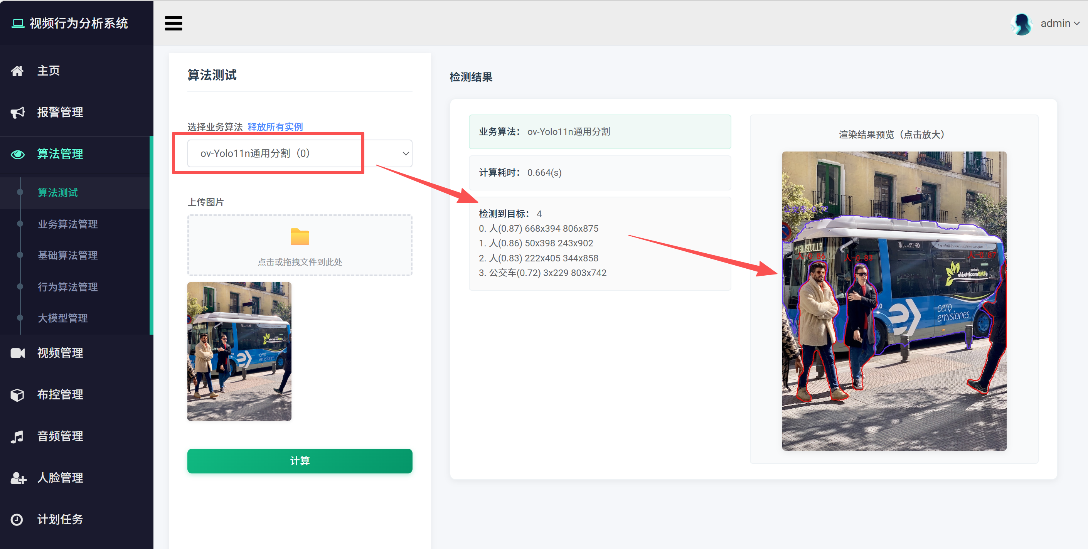This screenshot has height=549, width=1088.
Task: Click the cube icon beside 布控管理
Action: [x=17, y=395]
